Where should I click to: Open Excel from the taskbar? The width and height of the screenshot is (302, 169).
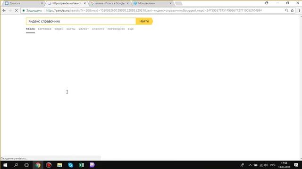(x=82, y=165)
